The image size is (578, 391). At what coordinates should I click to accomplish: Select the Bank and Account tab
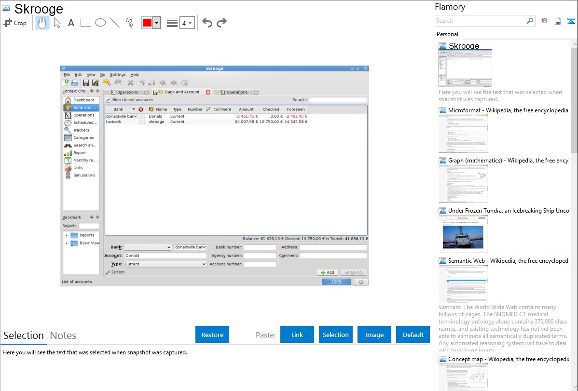(x=182, y=92)
